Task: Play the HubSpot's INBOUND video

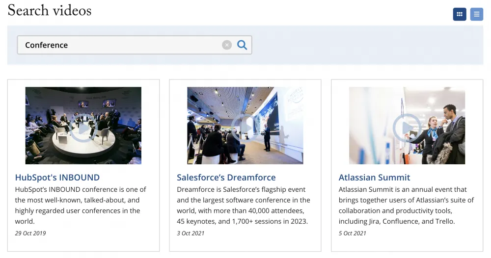Action: click(83, 127)
